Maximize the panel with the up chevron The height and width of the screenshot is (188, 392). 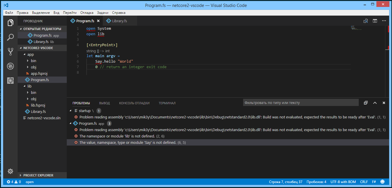(x=375, y=103)
